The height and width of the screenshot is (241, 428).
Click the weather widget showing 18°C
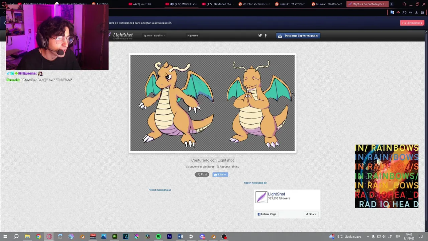345,237
